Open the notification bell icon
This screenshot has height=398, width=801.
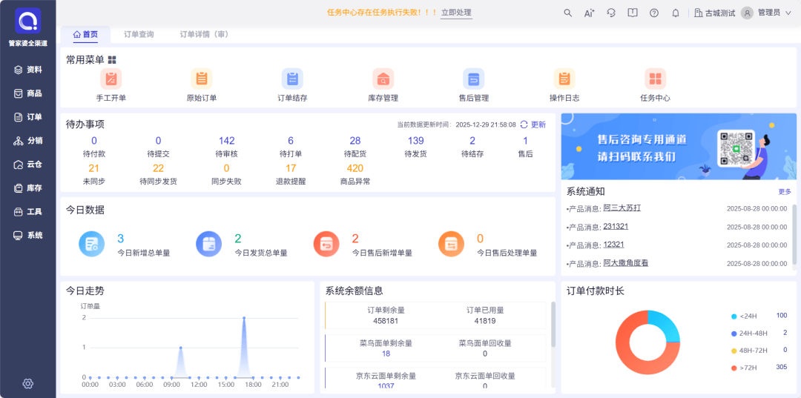(676, 13)
